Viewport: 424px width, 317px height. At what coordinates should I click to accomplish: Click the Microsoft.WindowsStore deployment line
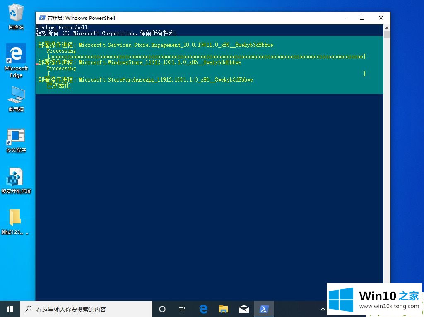tap(140, 62)
